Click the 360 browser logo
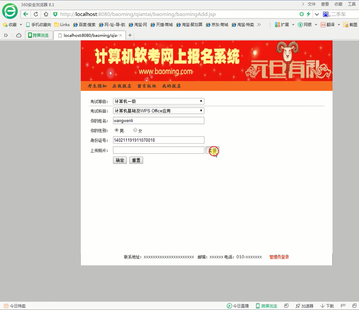 click(x=10, y=11)
